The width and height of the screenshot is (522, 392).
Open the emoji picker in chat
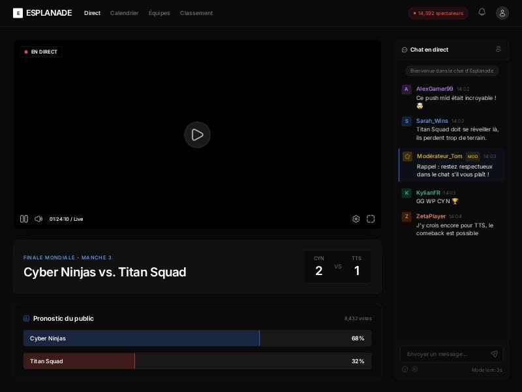[x=405, y=369]
